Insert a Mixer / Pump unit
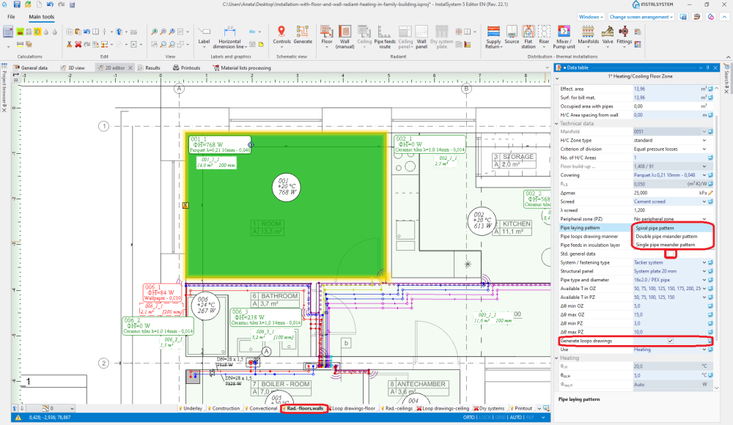The image size is (733, 425). (x=564, y=37)
